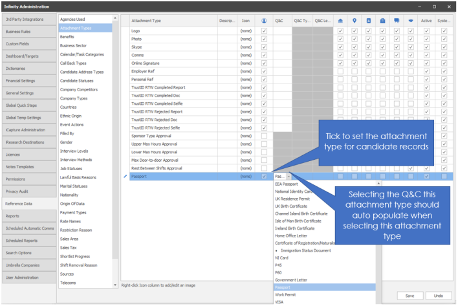Viewport: 458px width, 306px height.
Task: Click the contact card column header icon
Action: [369, 21]
